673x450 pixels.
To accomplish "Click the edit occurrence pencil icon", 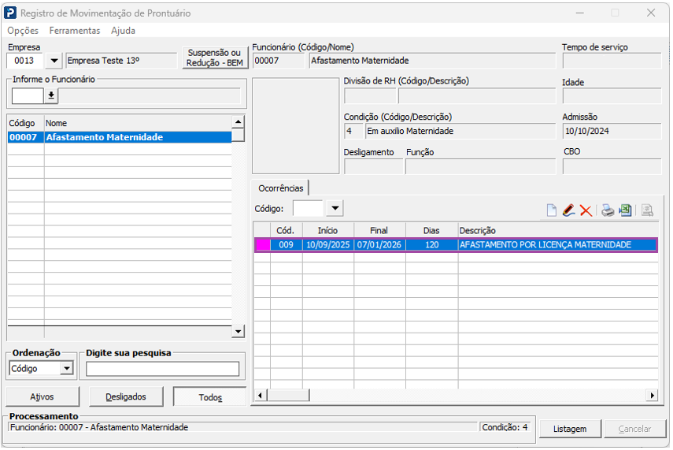I will (568, 210).
